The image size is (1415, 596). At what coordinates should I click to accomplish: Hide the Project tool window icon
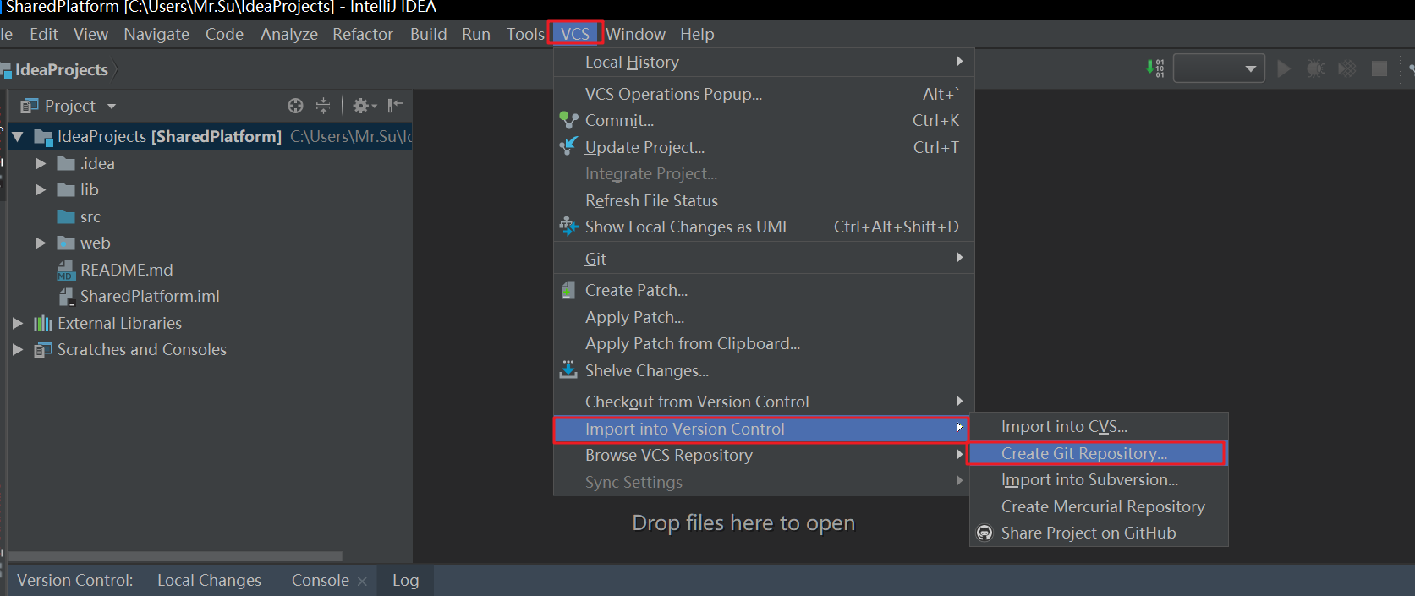tap(395, 106)
